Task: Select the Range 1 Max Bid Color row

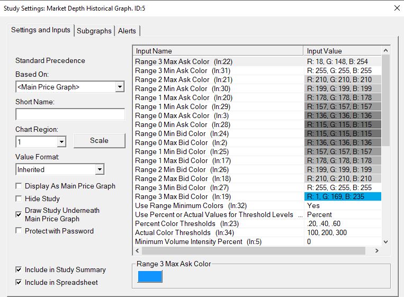Action: pyautogui.click(x=257, y=161)
